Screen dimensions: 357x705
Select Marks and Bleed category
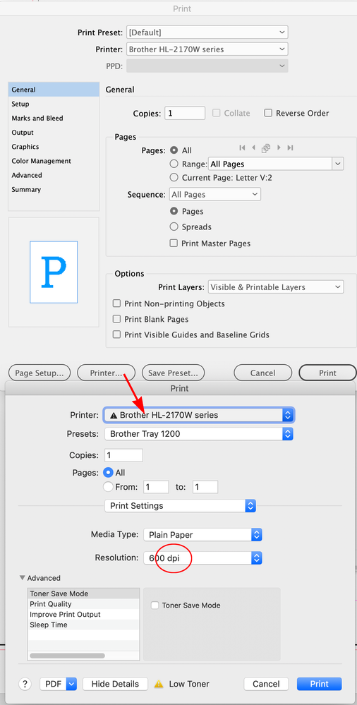(x=54, y=119)
